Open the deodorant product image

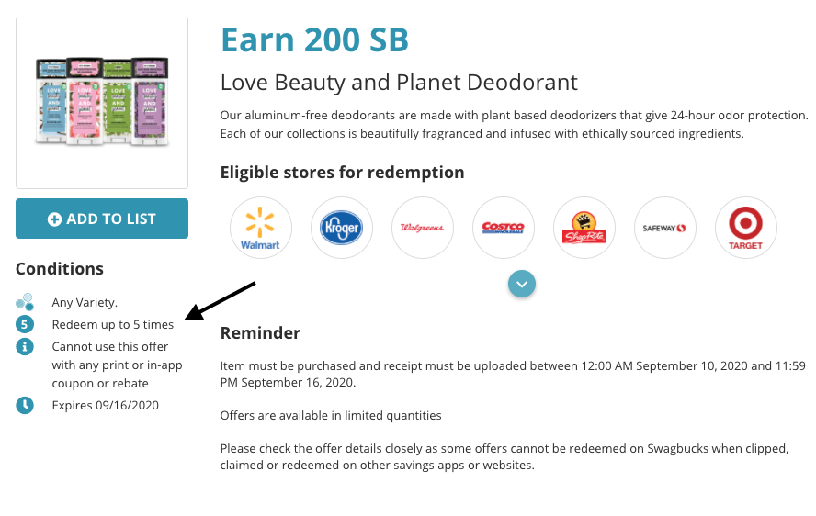[102, 103]
